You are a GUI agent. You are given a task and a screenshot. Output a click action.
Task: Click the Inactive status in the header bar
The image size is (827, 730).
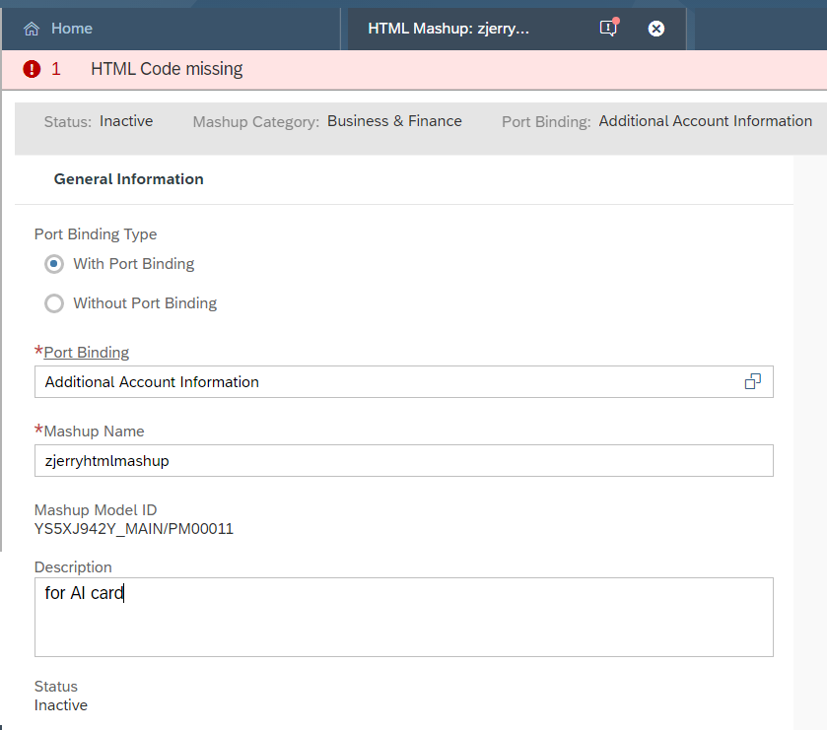point(126,121)
